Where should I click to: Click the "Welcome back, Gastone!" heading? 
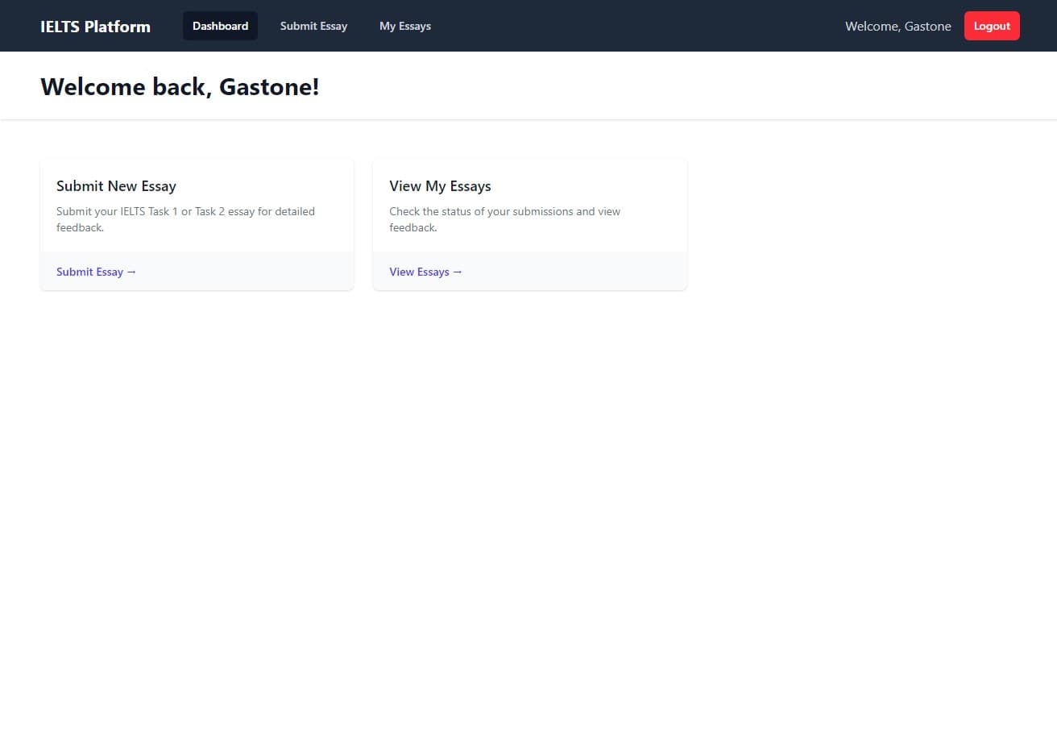(x=180, y=86)
